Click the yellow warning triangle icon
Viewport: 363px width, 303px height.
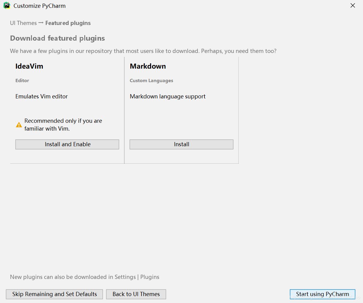tap(19, 125)
